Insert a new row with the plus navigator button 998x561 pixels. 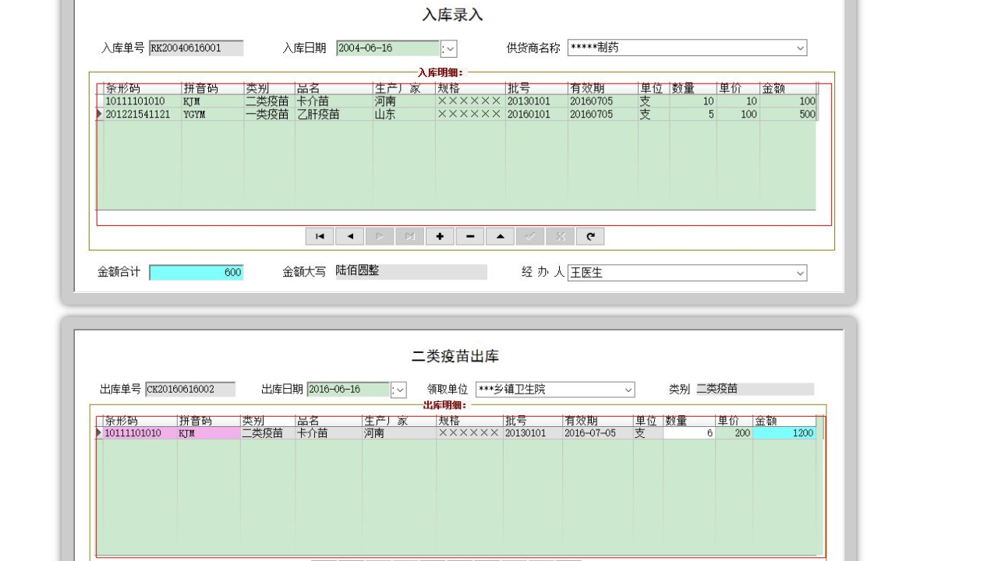pyautogui.click(x=440, y=236)
